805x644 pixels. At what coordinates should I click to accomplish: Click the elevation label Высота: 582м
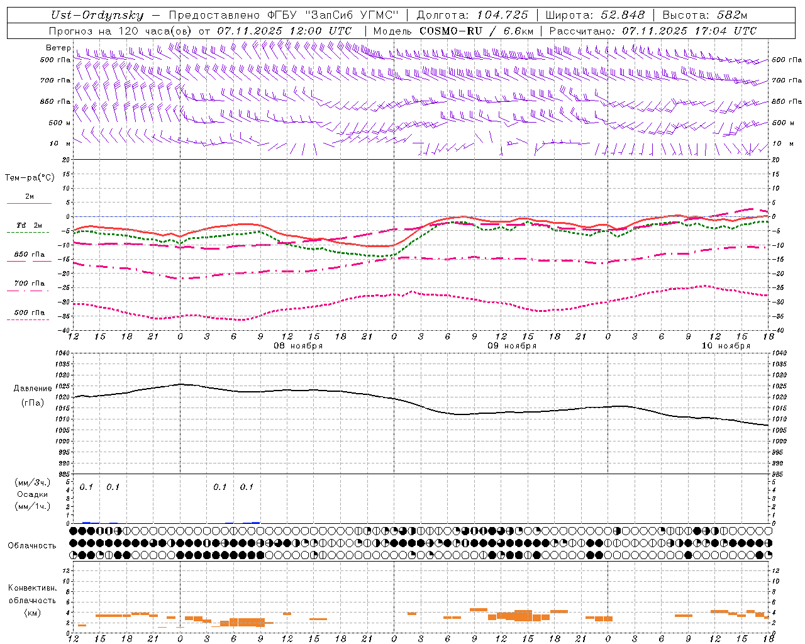(x=705, y=15)
